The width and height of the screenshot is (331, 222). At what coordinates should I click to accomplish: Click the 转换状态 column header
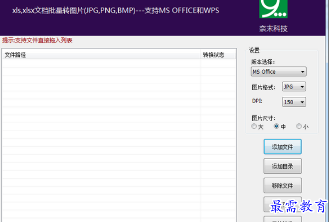[218, 55]
